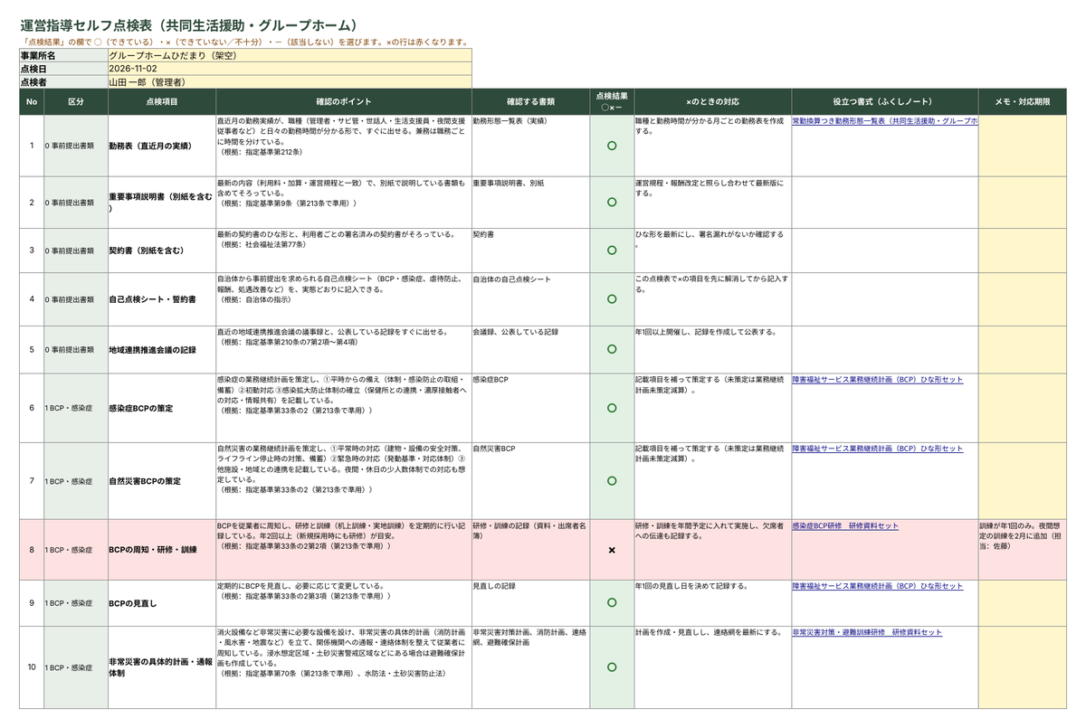
Task: Select the × result cell in row 8
Action: pyautogui.click(x=612, y=549)
